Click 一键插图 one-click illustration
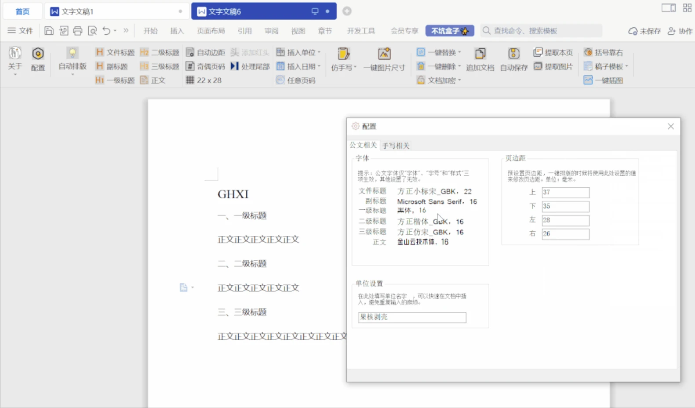Viewport: 695px width, 408px height. pos(603,80)
